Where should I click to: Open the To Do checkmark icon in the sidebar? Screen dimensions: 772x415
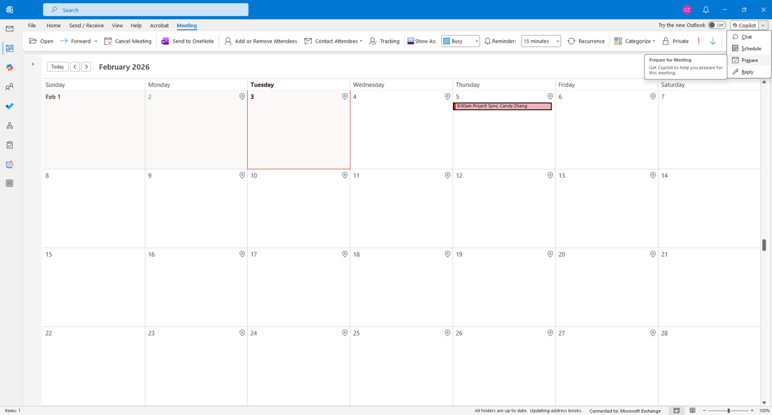10,107
